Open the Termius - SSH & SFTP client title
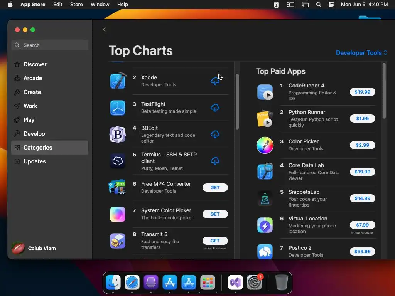Image resolution: width=395 pixels, height=296 pixels. tap(169, 158)
